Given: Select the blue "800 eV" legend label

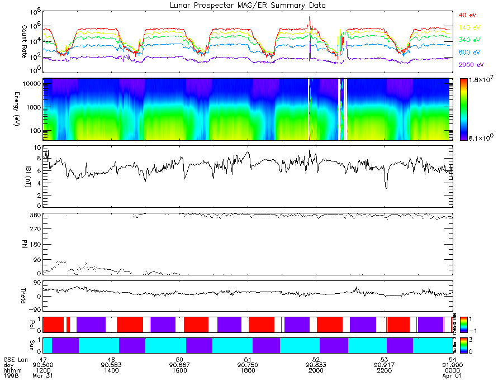Looking at the screenshot, I should [469, 53].
